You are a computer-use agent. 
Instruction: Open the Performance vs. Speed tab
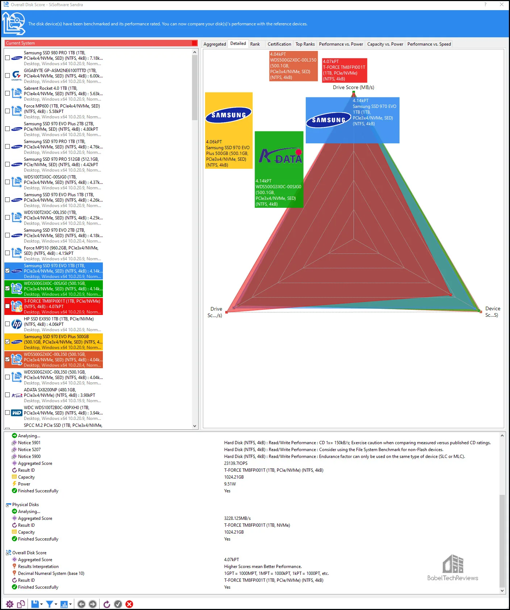pos(429,44)
